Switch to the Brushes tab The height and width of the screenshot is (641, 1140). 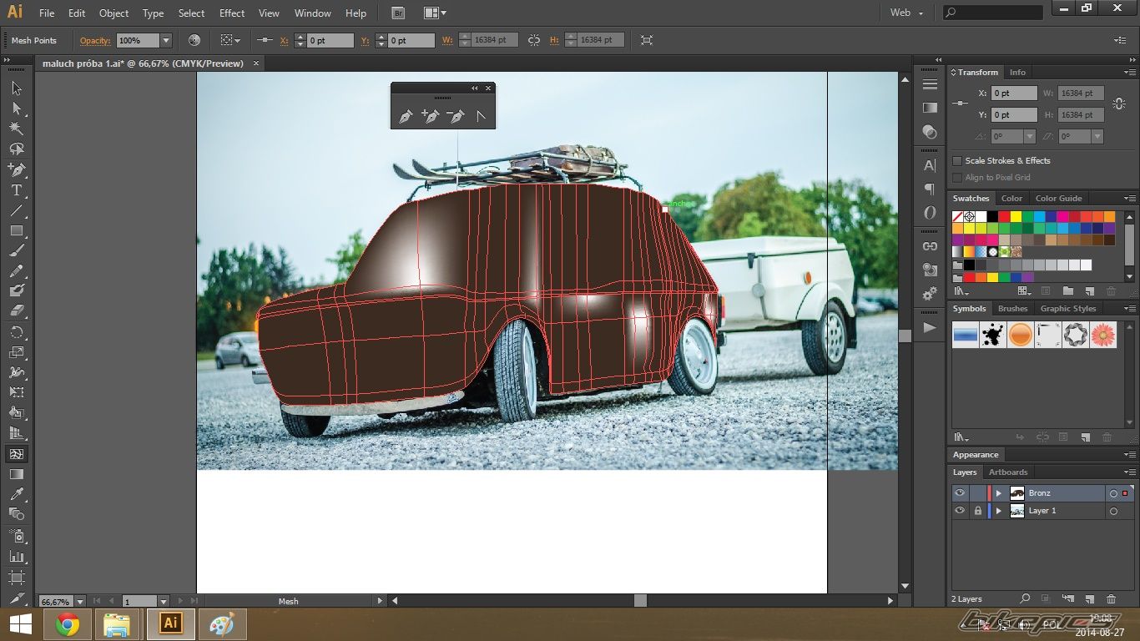click(x=1012, y=309)
